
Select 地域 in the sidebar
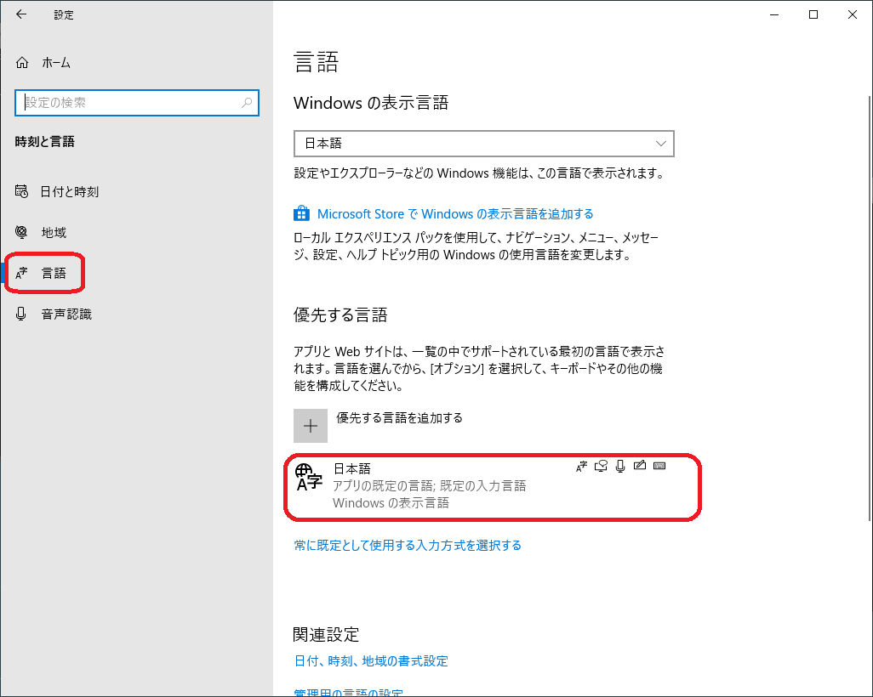pos(54,233)
